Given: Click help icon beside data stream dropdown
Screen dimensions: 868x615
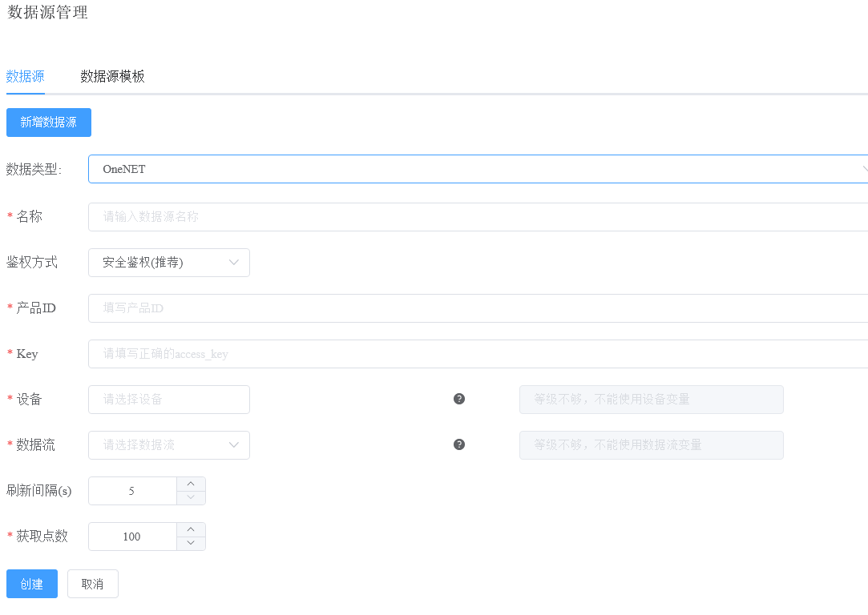Looking at the screenshot, I should coord(459,444).
